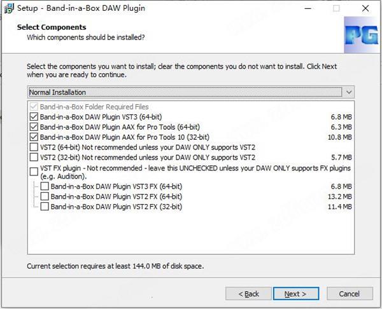The width and height of the screenshot is (382, 309).
Task: Enable VST2 (64-bit) component checkbox
Action: pyautogui.click(x=34, y=148)
